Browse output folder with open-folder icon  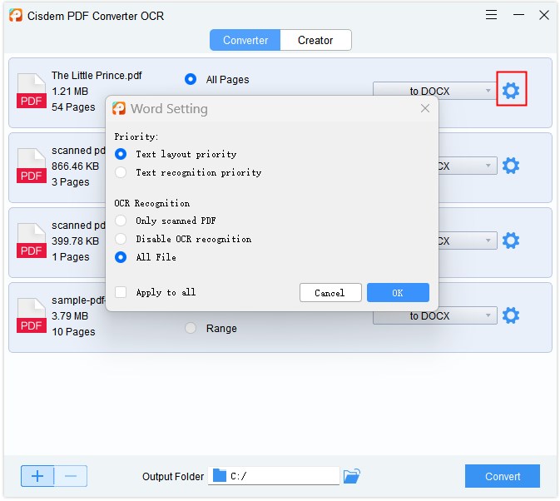352,476
